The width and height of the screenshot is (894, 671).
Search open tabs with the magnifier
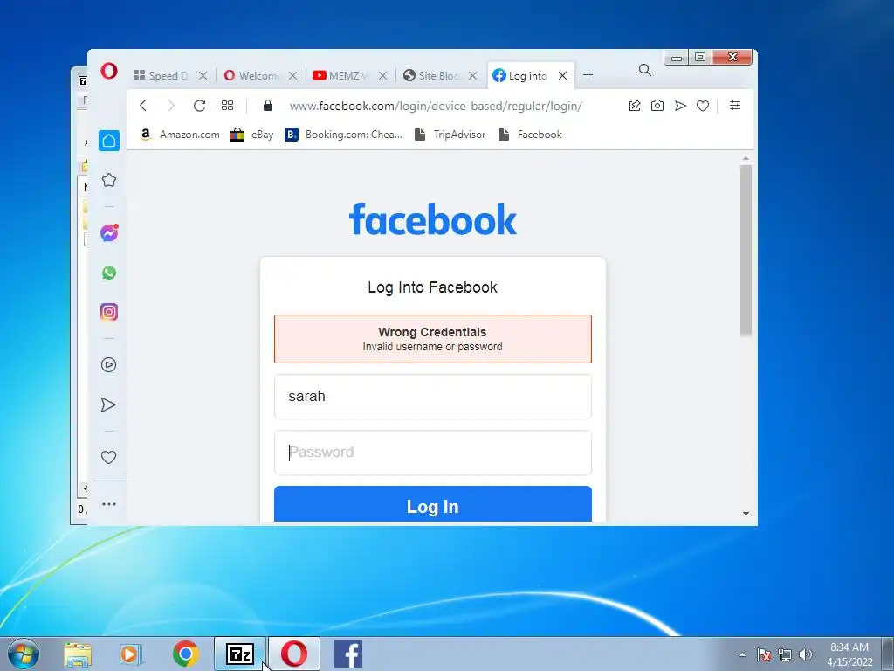(645, 70)
